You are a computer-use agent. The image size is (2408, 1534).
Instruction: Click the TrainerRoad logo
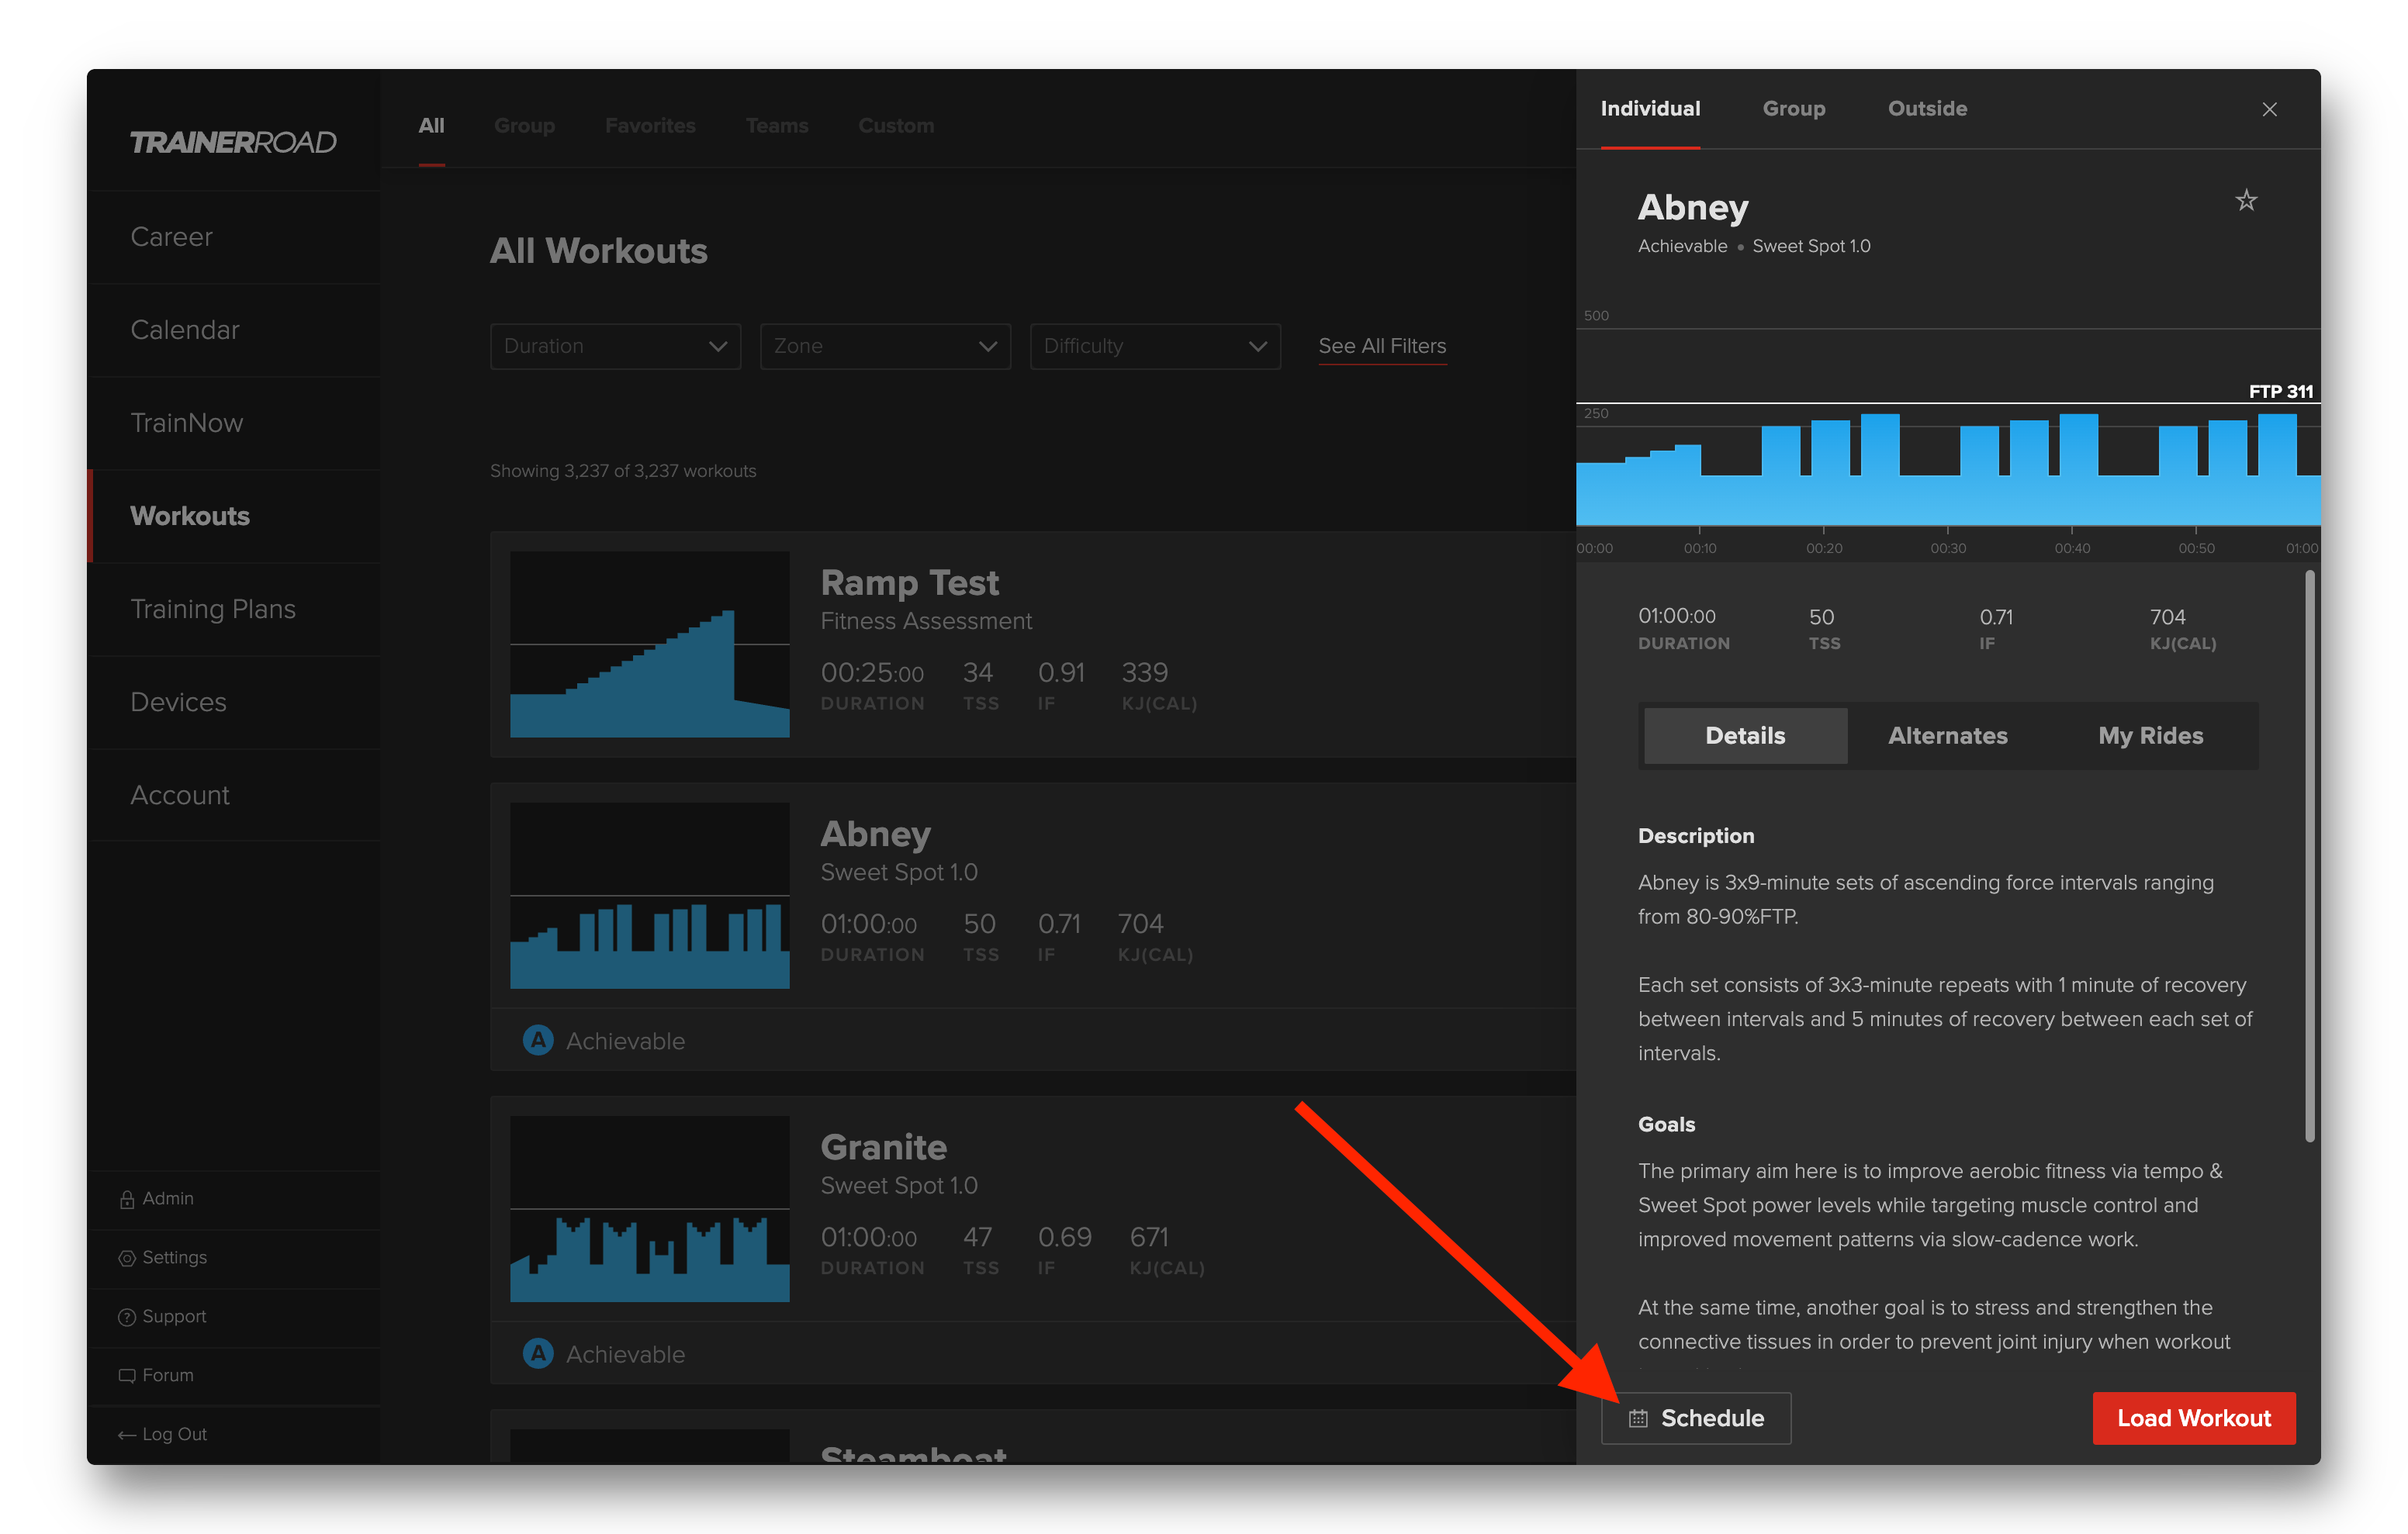pos(233,142)
